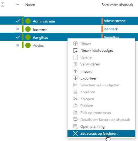
Task: Sort by the Naam column header
Action: tap(30, 5)
